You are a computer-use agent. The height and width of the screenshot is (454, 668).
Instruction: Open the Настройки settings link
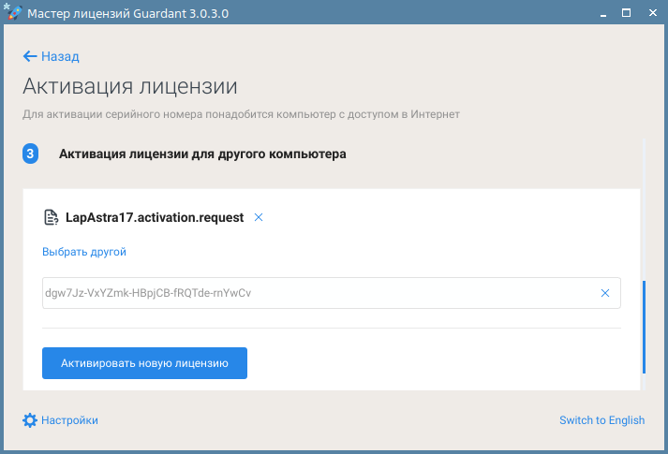69,420
